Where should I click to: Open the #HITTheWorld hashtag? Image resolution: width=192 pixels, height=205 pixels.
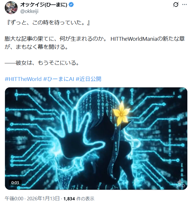click(23, 79)
